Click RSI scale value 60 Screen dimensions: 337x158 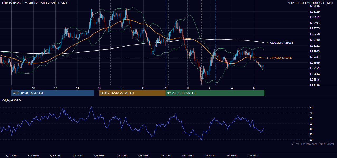pos(311,118)
